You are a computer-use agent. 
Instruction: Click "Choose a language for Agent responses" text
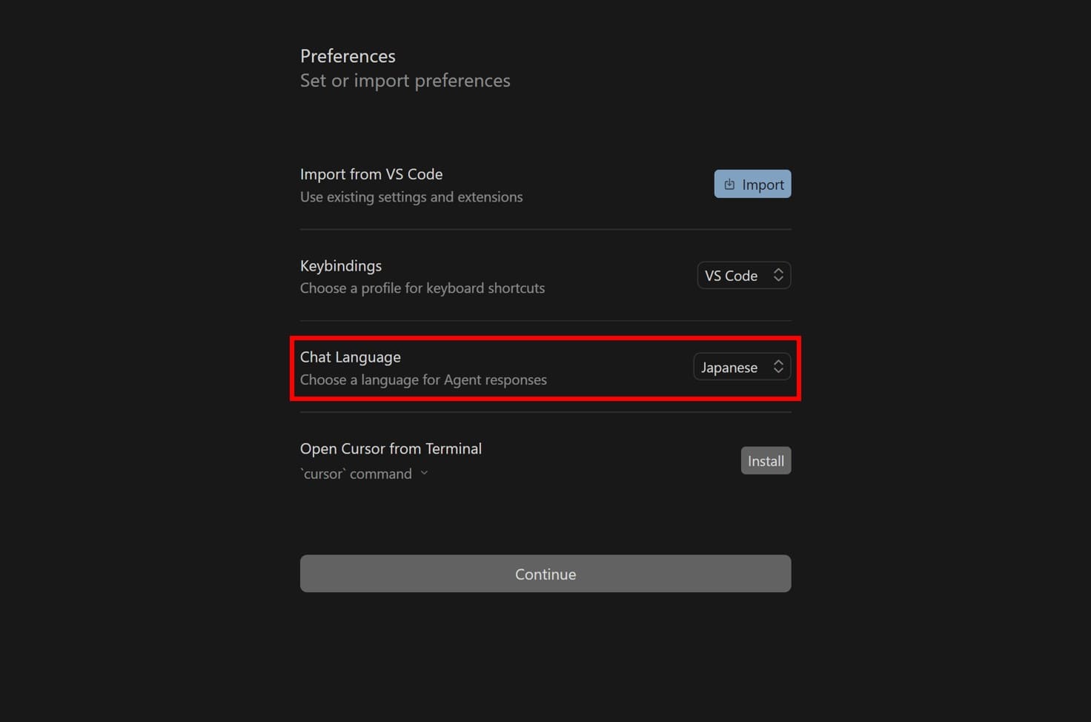click(423, 380)
